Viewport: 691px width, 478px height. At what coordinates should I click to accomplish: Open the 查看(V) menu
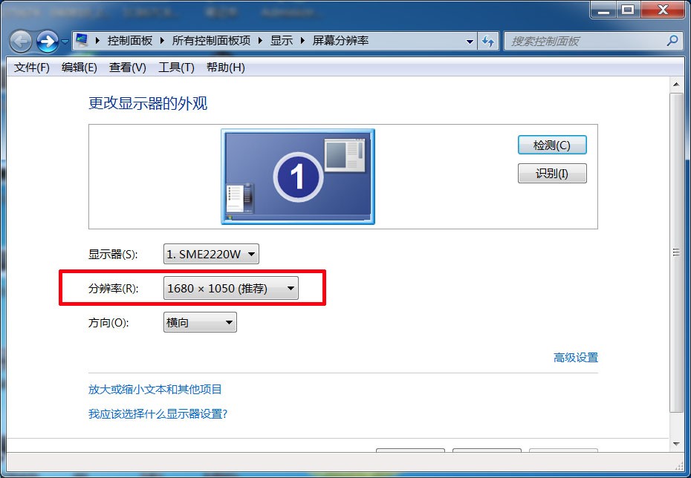tap(127, 68)
